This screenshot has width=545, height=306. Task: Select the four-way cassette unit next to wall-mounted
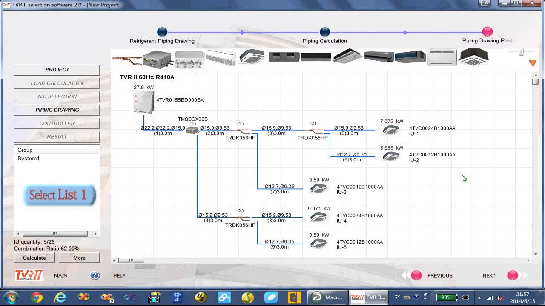tap(252, 57)
